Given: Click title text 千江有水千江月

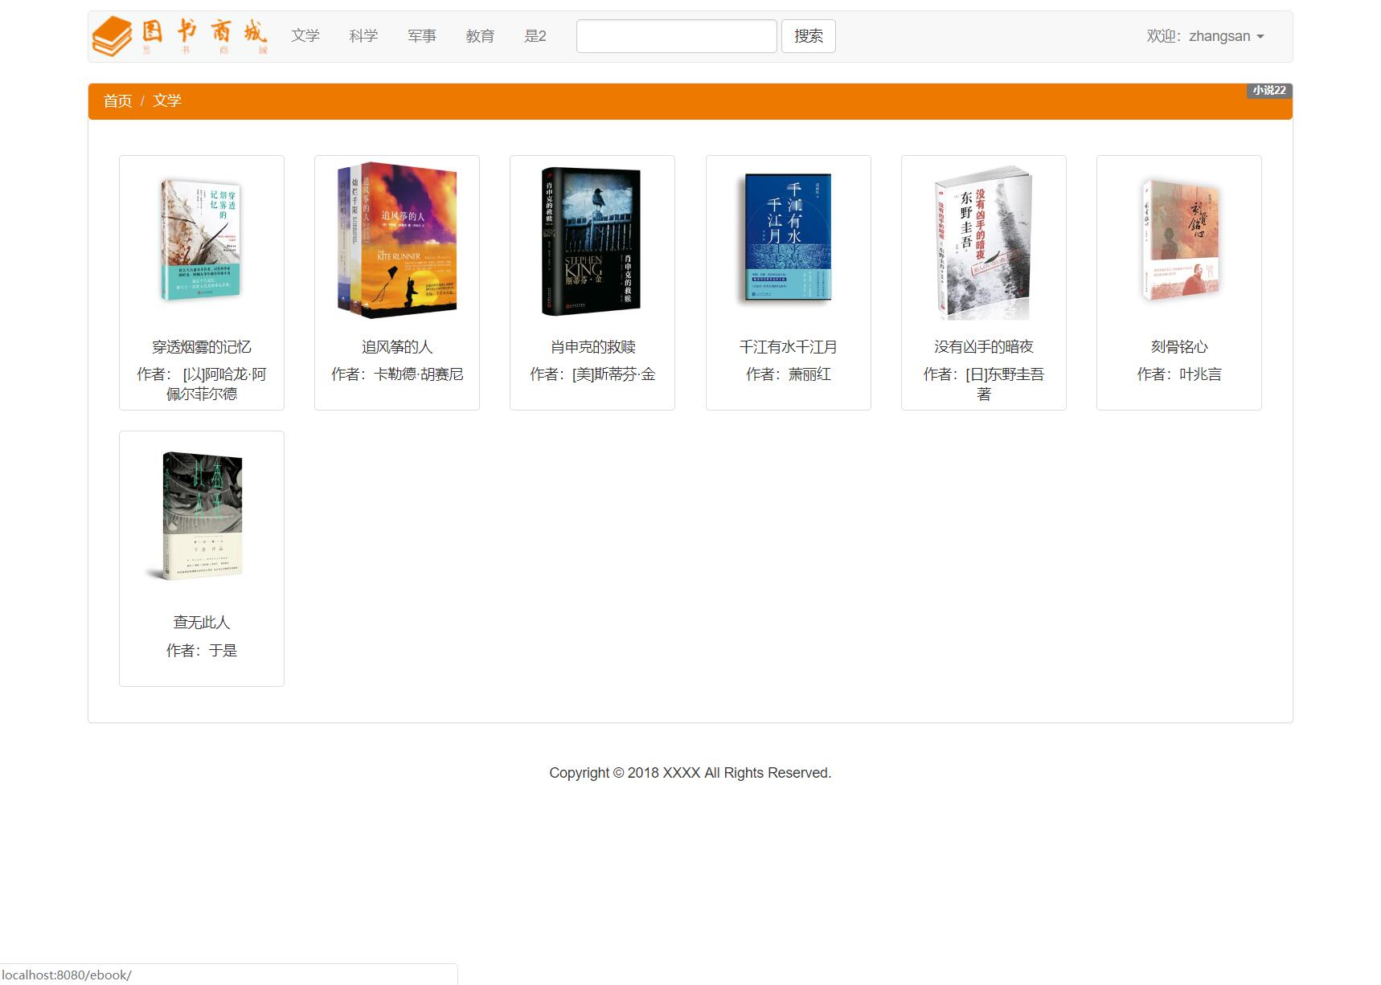Looking at the screenshot, I should pos(789,347).
